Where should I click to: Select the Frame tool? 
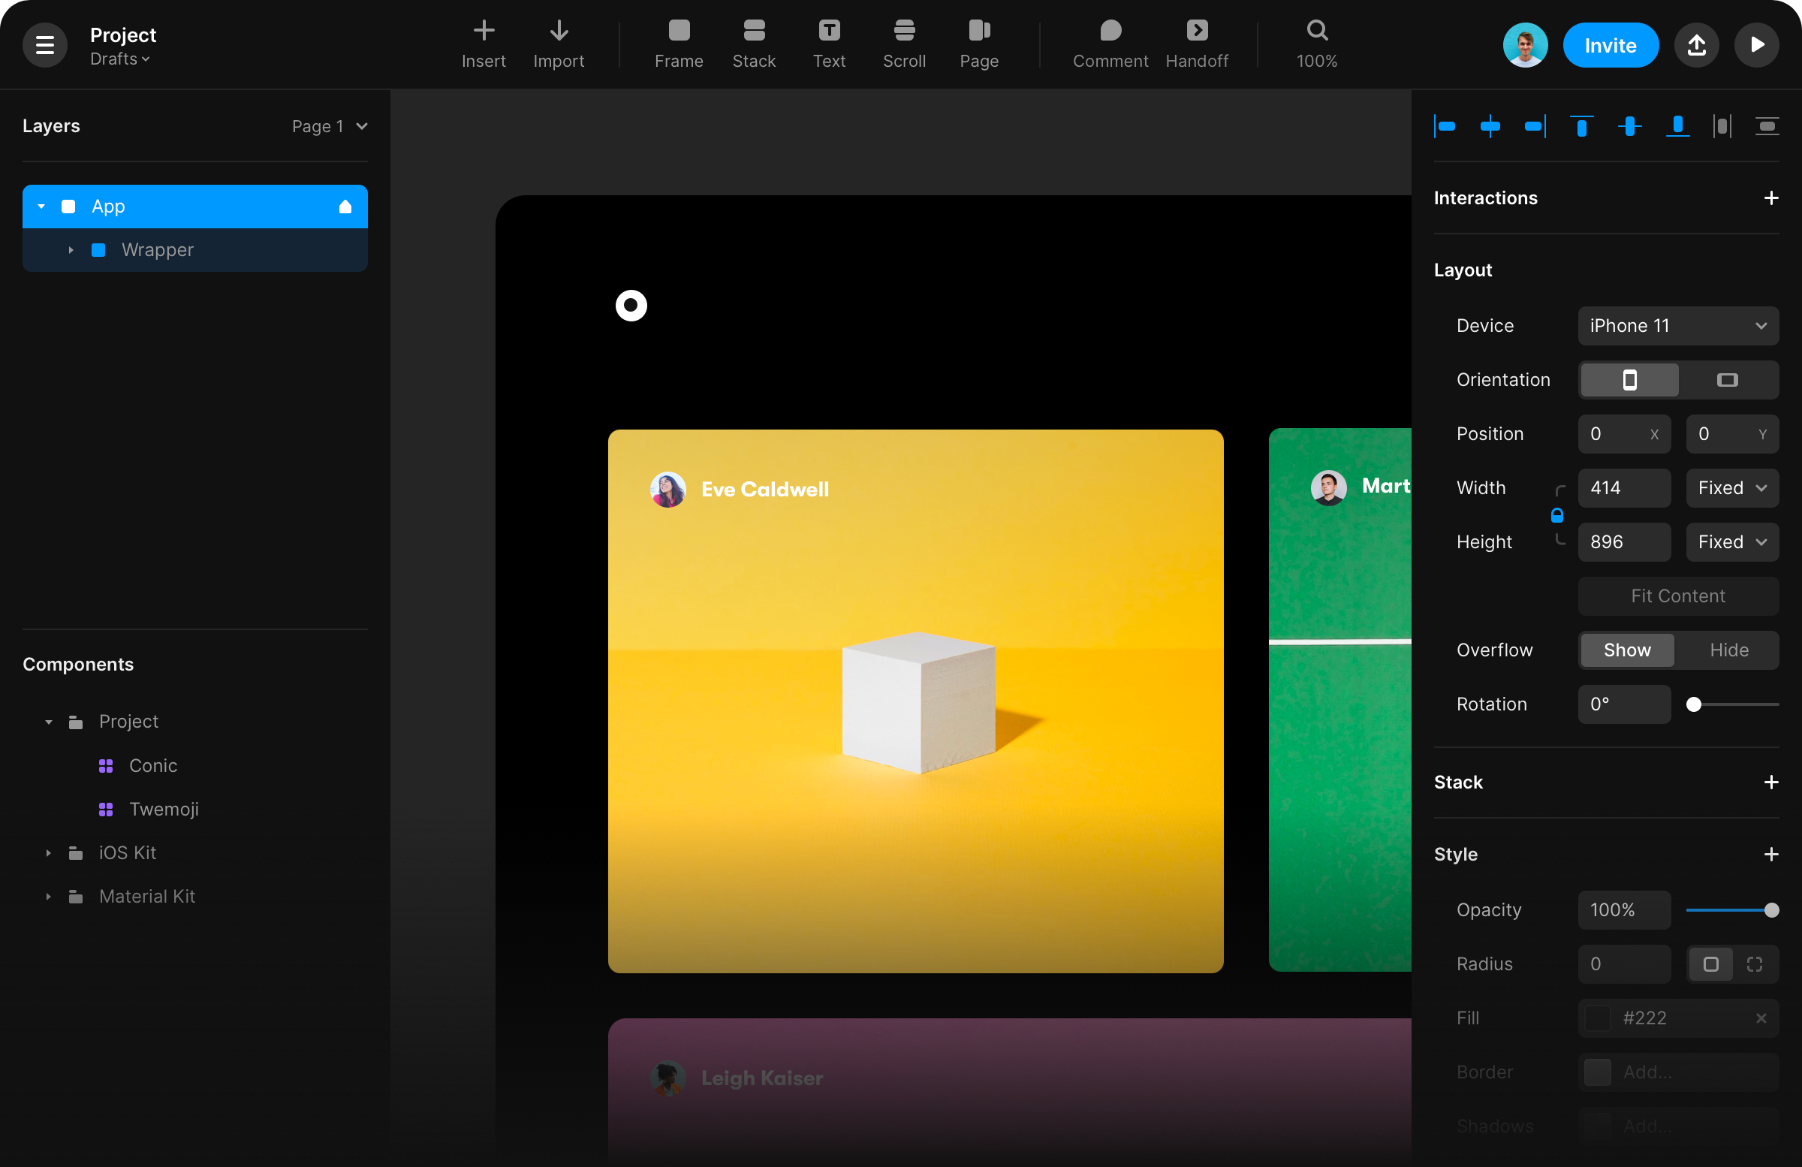click(x=679, y=44)
